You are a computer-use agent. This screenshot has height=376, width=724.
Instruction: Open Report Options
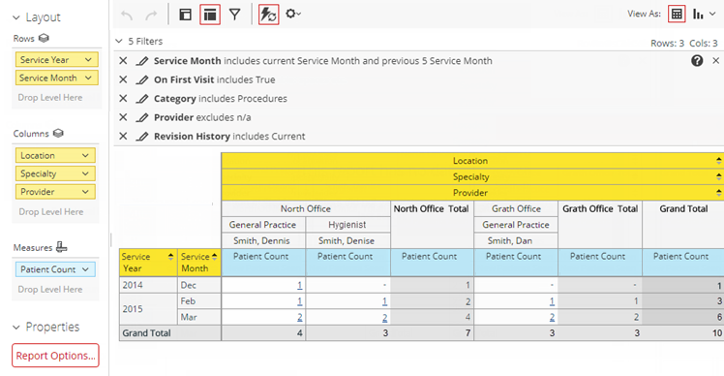point(55,356)
